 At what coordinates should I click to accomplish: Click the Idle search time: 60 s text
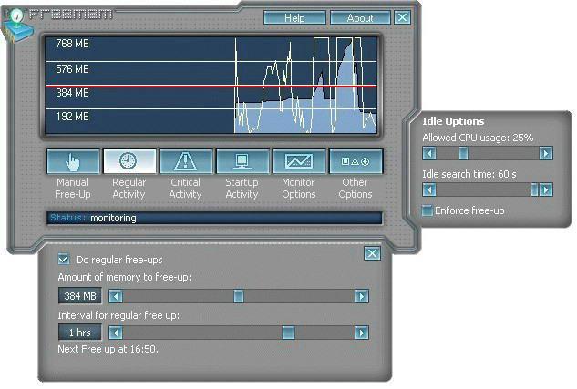coord(469,174)
